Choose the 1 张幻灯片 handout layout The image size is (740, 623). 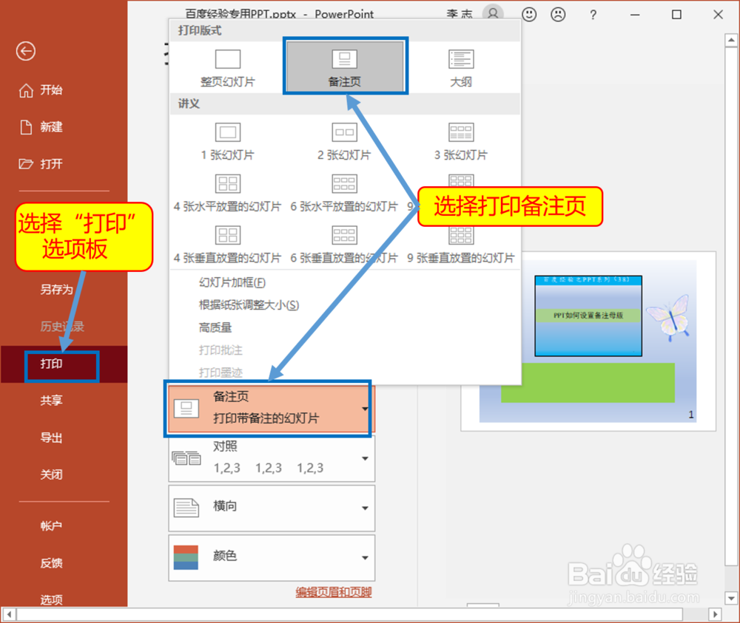point(228,140)
